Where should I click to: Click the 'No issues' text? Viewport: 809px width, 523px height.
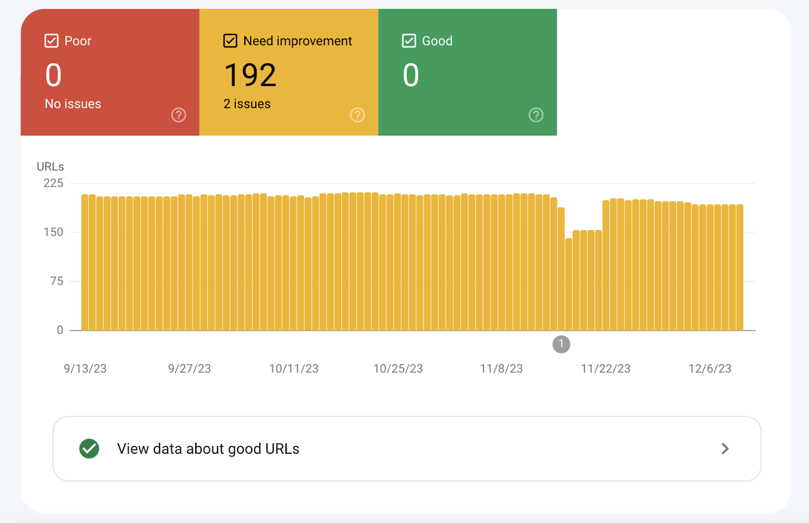pyautogui.click(x=73, y=104)
